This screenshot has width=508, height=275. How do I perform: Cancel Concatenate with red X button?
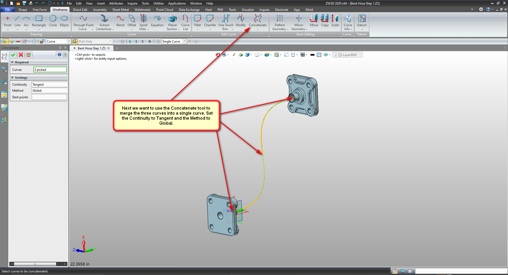(21, 55)
